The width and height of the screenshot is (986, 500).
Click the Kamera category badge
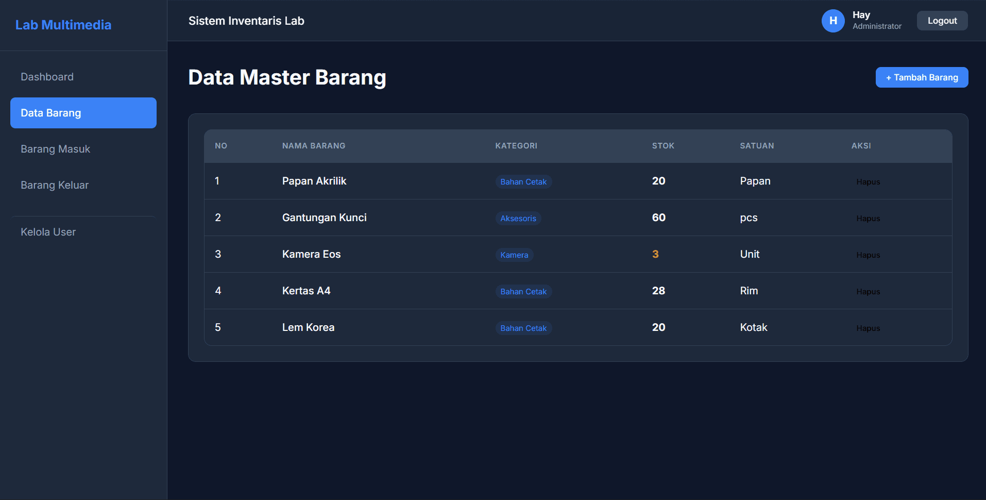(x=514, y=255)
